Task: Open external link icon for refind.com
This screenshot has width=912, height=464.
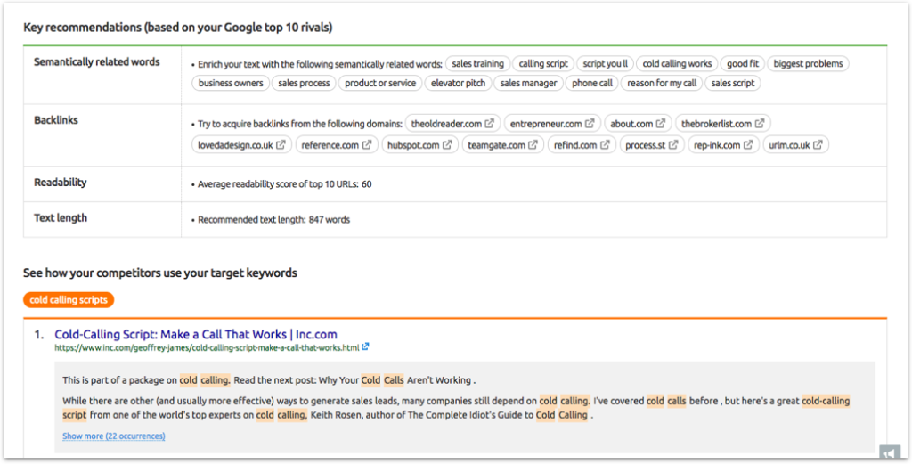Action: click(605, 145)
